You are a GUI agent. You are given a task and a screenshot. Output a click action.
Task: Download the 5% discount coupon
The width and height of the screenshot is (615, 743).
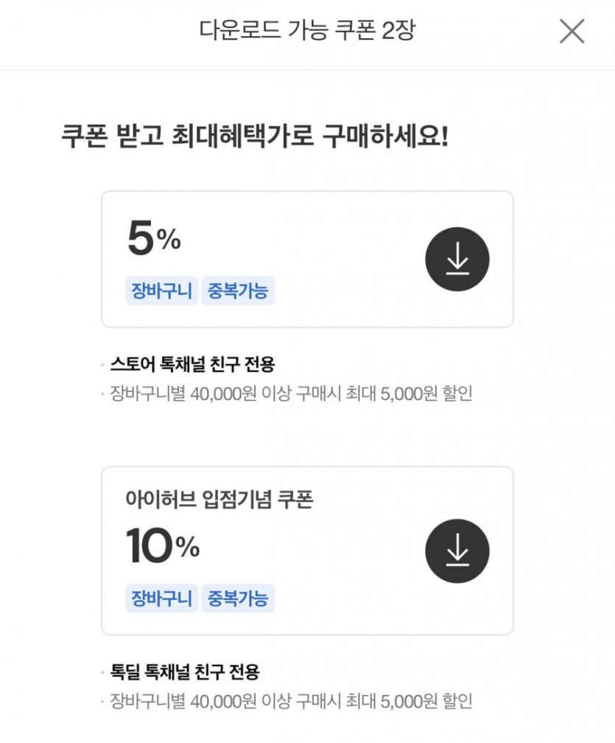click(x=457, y=259)
